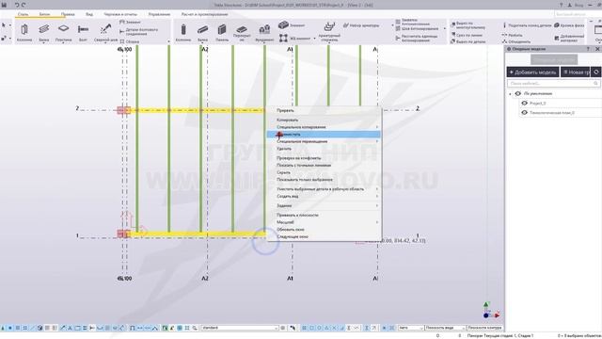
Task: Open the Чертежи и отчеты tab
Action: [x=120, y=14]
